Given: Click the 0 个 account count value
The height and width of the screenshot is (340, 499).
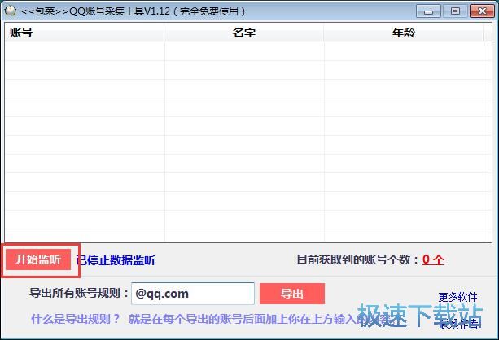Looking at the screenshot, I should (433, 259).
